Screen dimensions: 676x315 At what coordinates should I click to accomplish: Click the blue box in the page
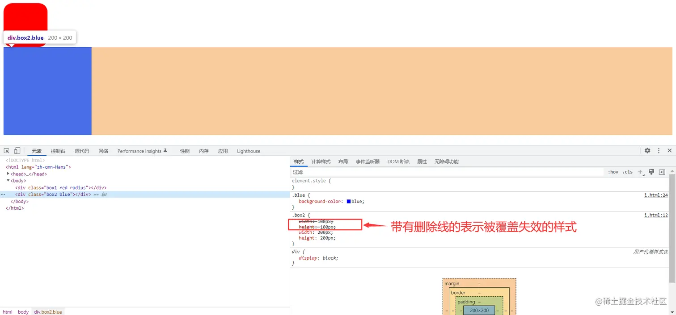coord(47,91)
